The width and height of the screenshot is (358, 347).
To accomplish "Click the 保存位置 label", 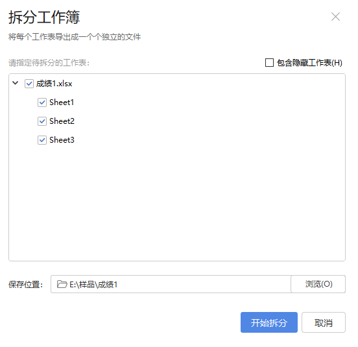I will point(25,285).
